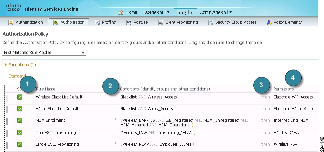Go to Home menu item
324x152 pixels.
pyautogui.click(x=132, y=12)
